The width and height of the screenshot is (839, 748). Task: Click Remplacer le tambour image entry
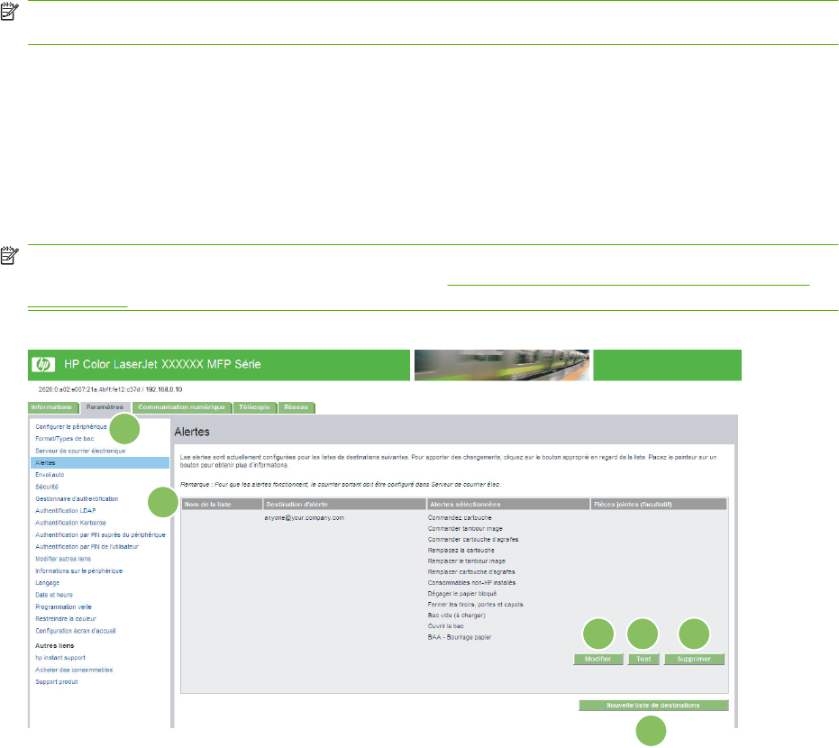click(467, 561)
